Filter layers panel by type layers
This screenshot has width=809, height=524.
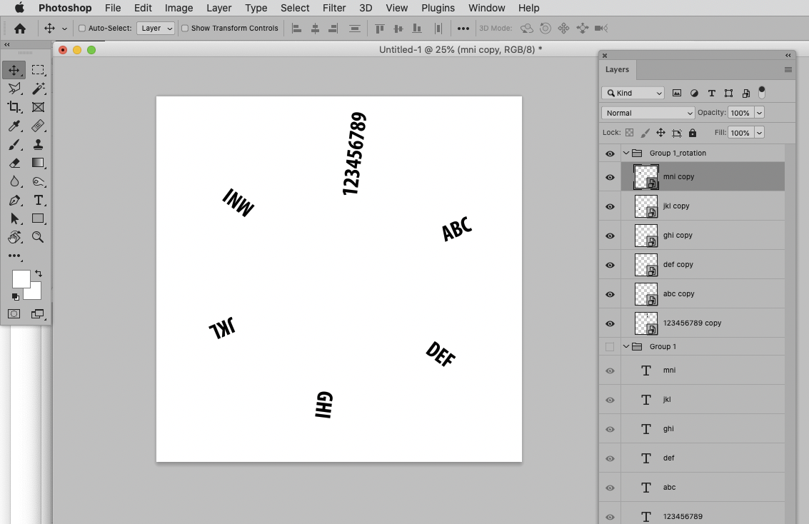pos(711,93)
